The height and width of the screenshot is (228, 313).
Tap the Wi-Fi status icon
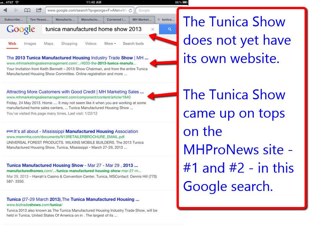click(17, 2)
